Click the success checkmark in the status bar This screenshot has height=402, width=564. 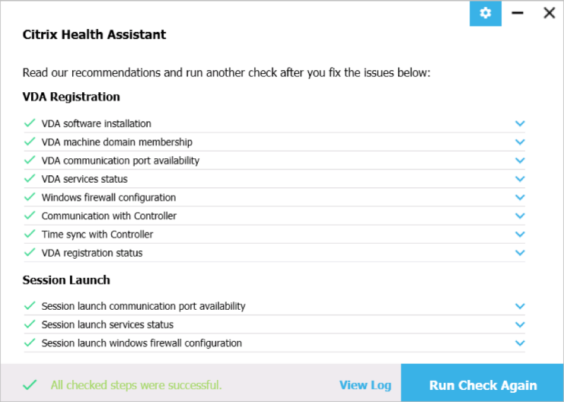click(30, 384)
